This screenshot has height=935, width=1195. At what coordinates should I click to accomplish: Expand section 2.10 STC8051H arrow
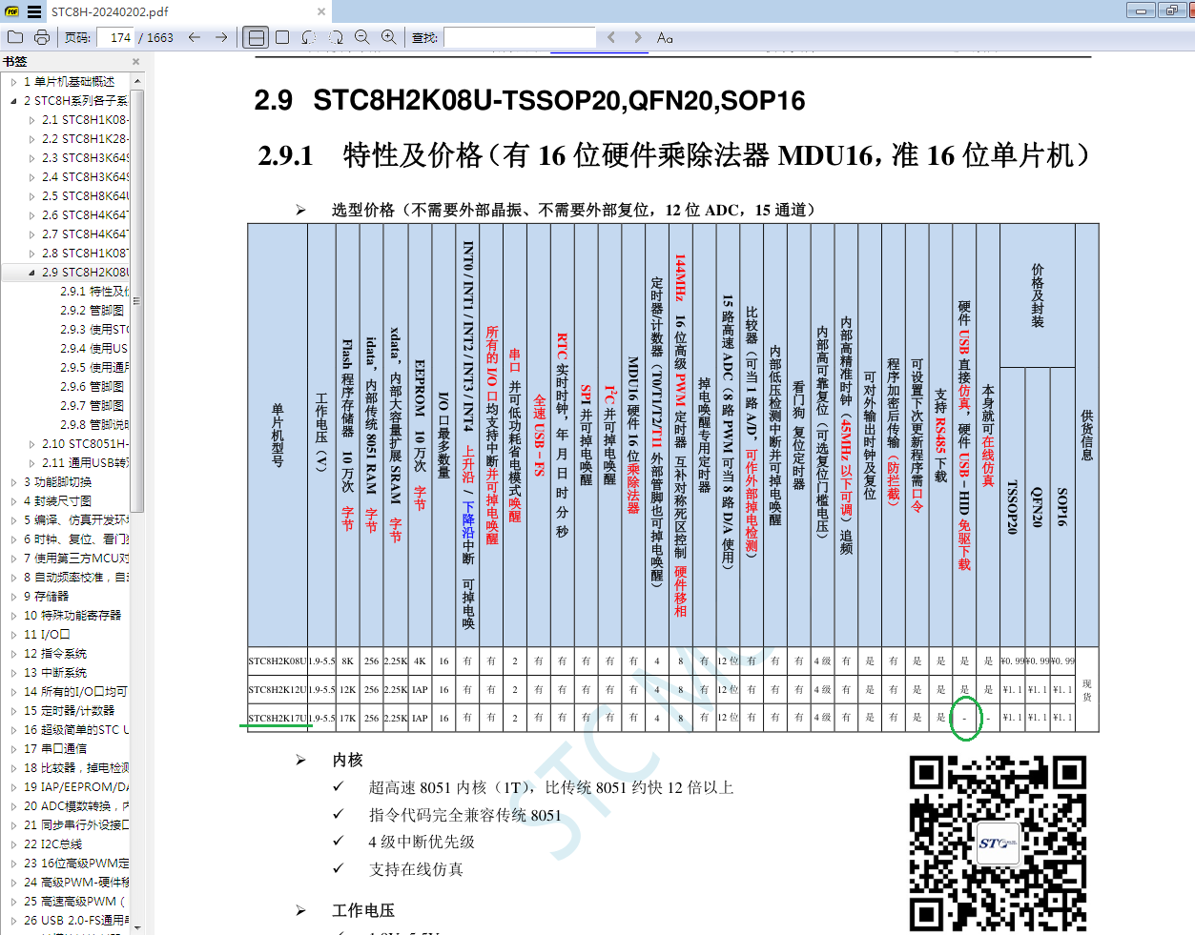click(31, 444)
